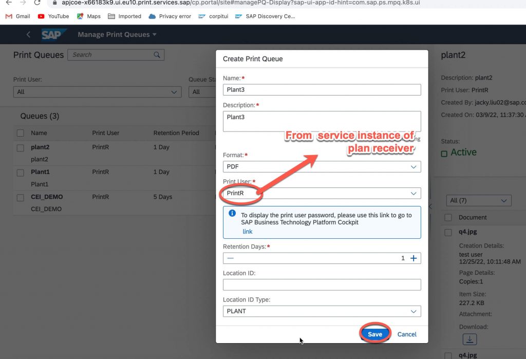Viewport: 526px width, 359px height.
Task: Open the Privacy error bookmark
Action: (170, 16)
